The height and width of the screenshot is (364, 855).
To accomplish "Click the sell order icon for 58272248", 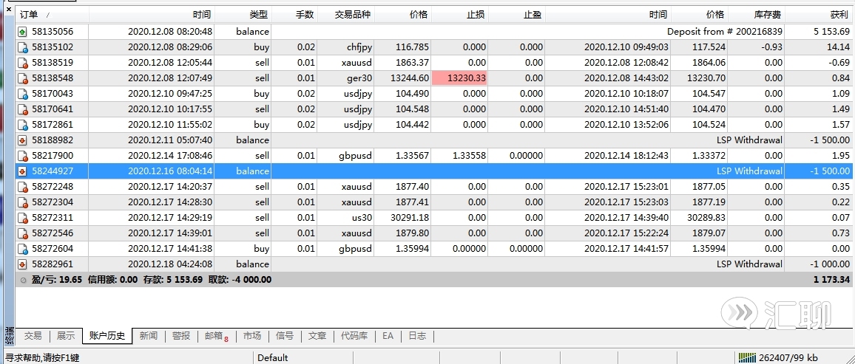I will (x=22, y=187).
